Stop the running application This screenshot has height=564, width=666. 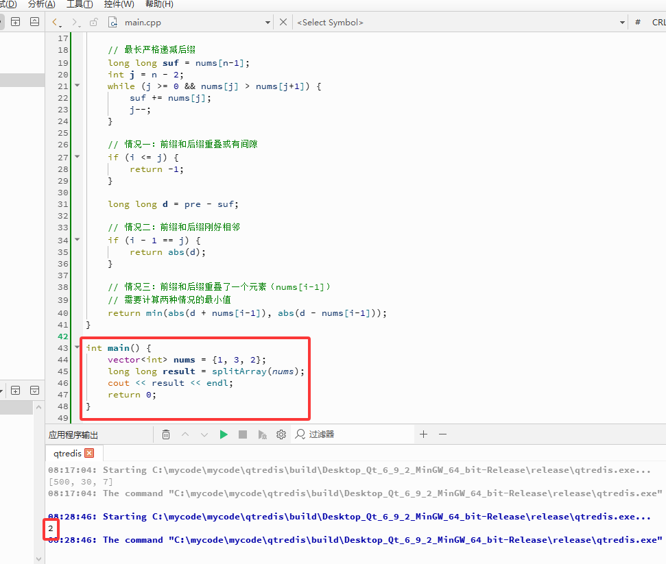(243, 434)
